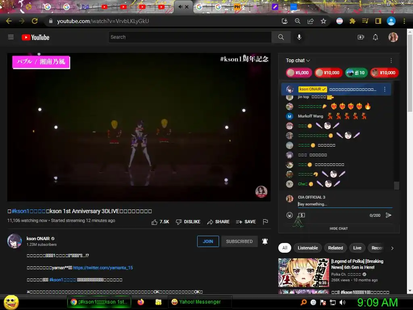
Task: Click the SAVE button
Action: click(246, 222)
